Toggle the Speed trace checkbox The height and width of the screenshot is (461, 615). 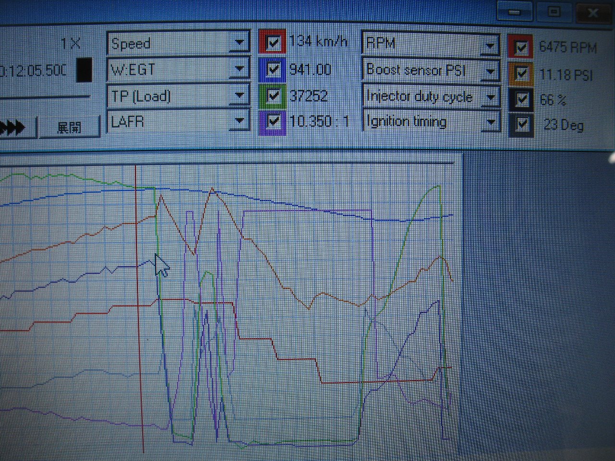coord(273,42)
